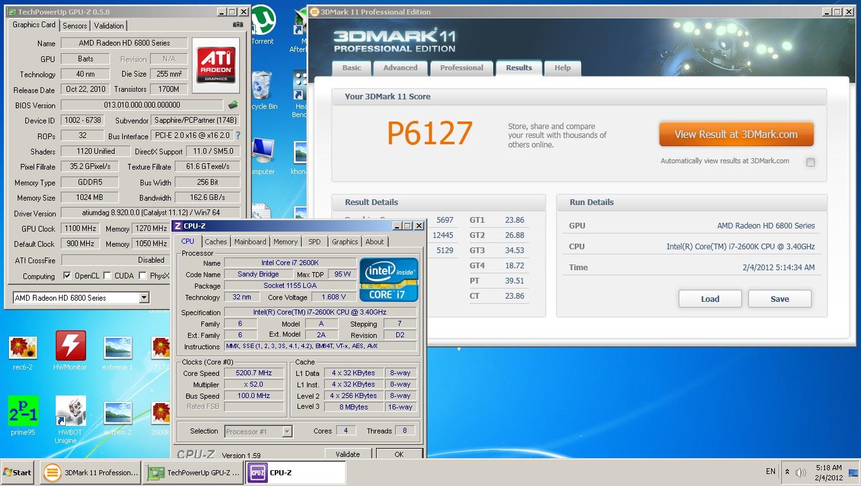861x486 pixels.
Task: Click the CPU-Z title bar Z icon
Action: point(178,226)
